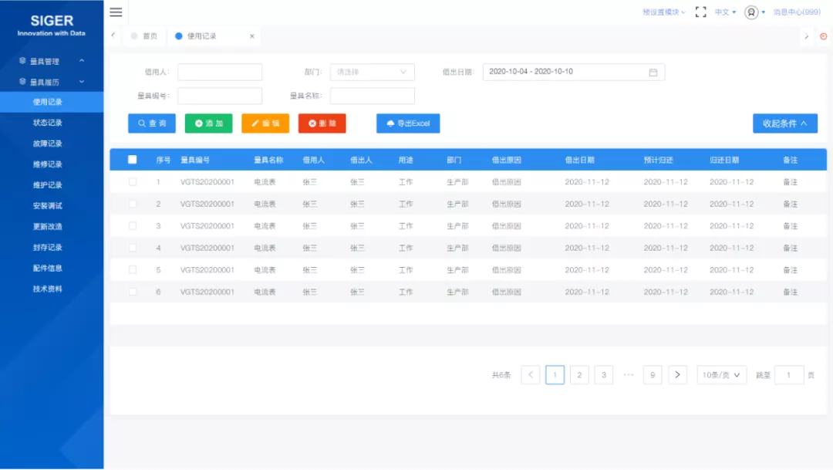
Task: Collapse filters with the 收起条件 button
Action: tap(784, 123)
